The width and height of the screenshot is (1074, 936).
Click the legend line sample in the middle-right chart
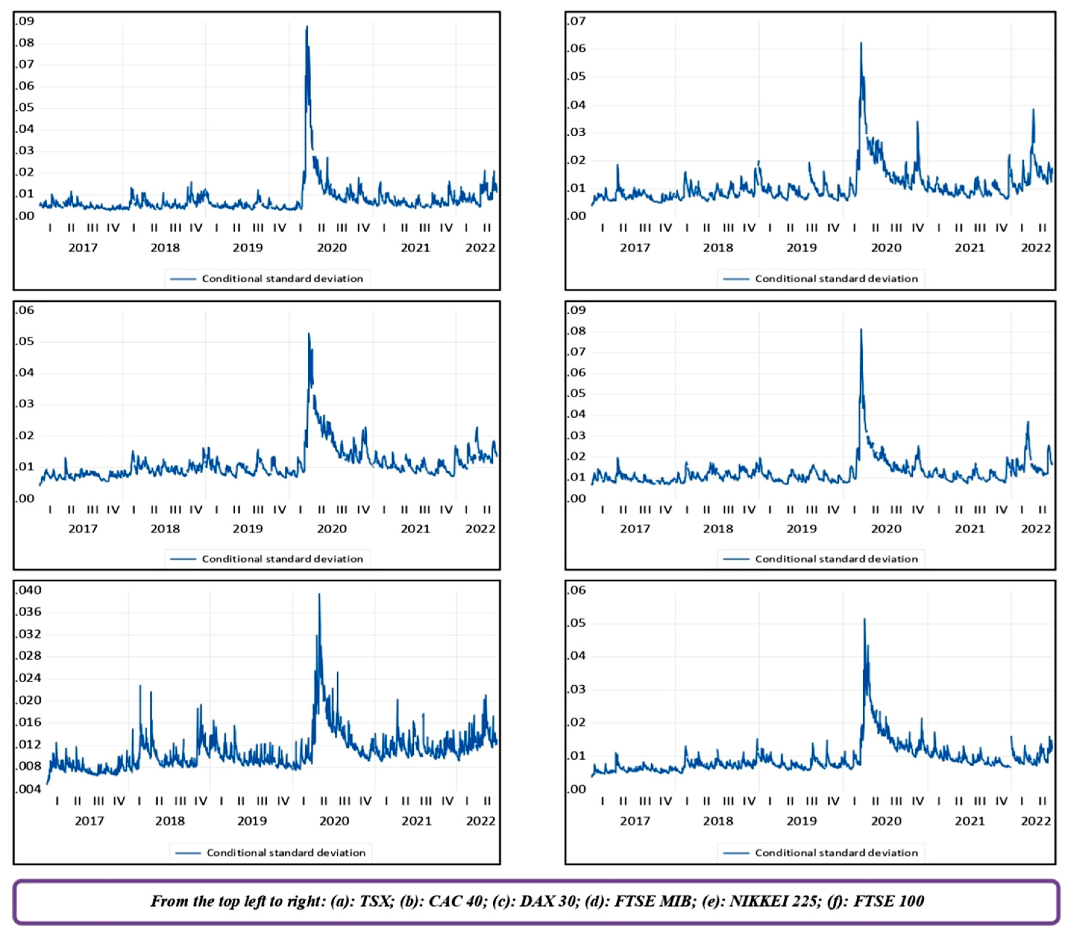tap(736, 559)
